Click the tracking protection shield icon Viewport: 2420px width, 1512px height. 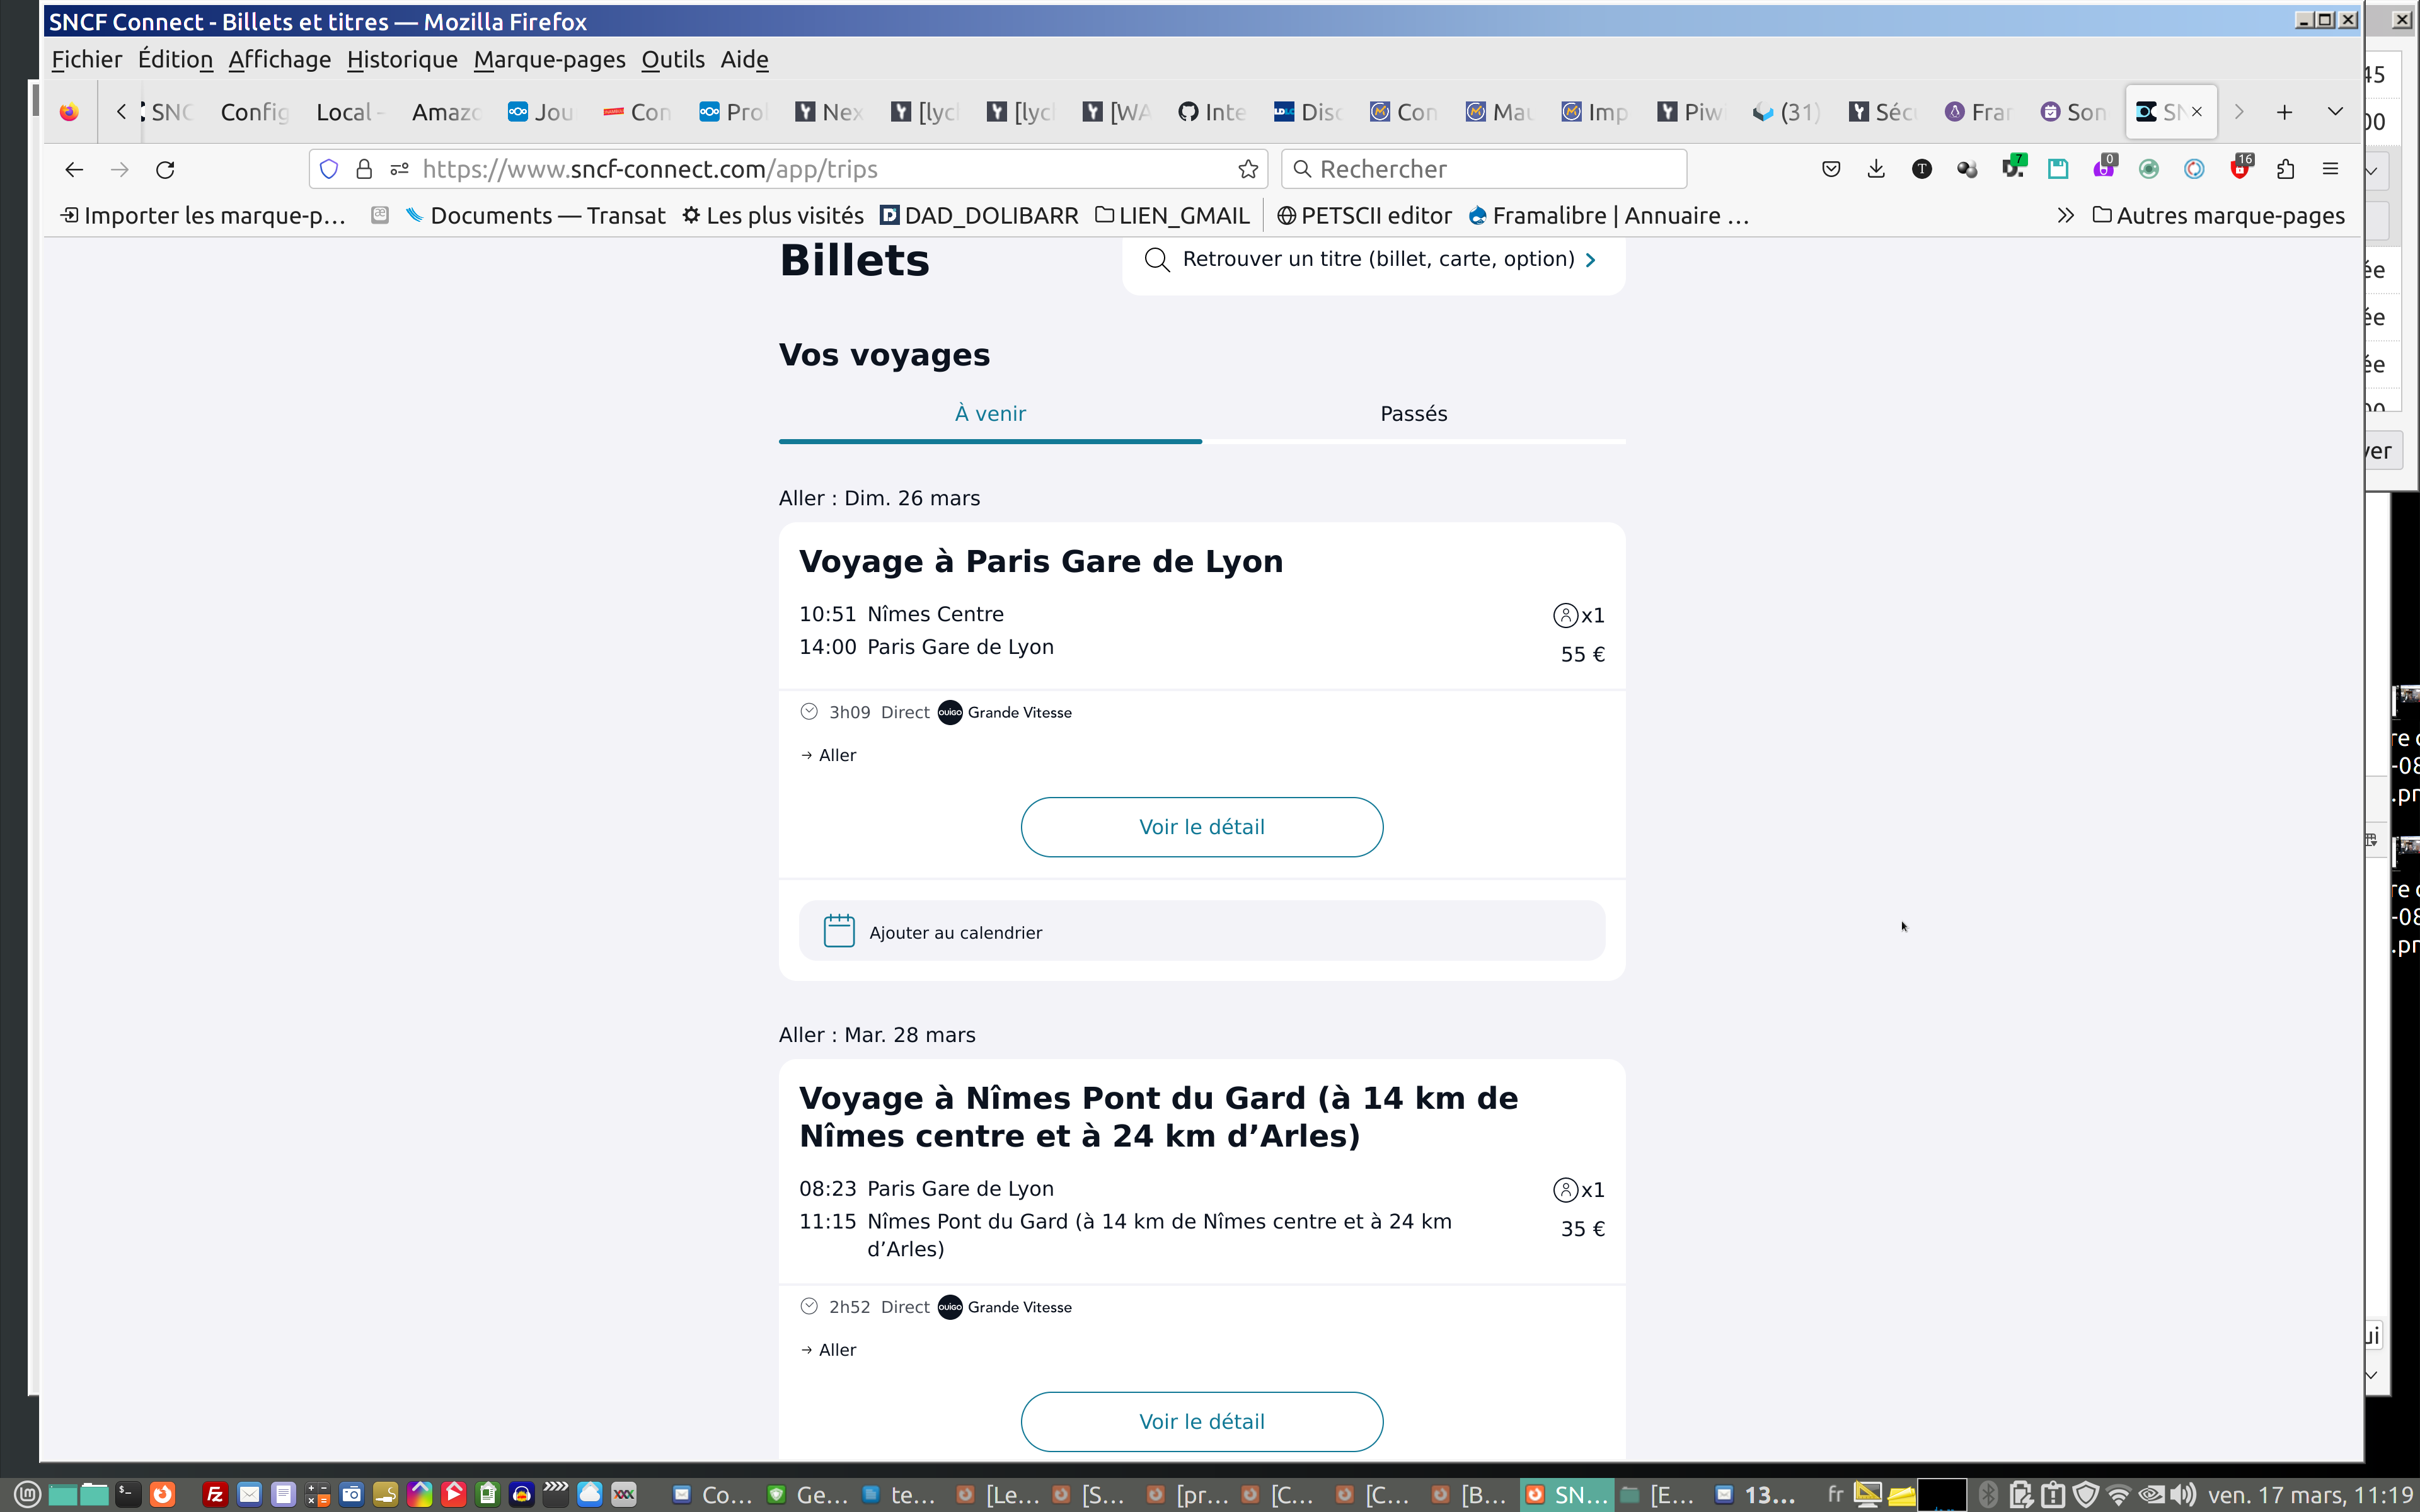point(329,169)
